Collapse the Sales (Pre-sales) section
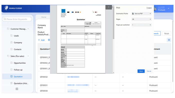175x98 pixels. click(x=28, y=56)
